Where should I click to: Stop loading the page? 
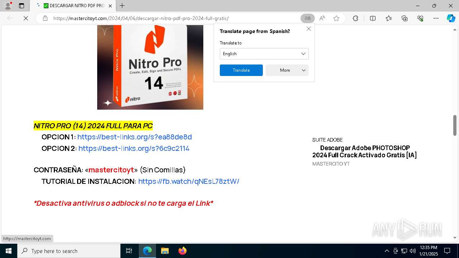click(26, 18)
